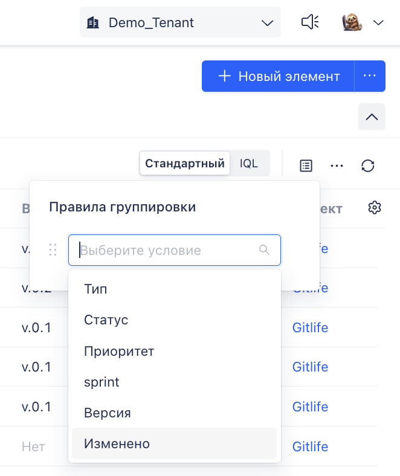Click the magnifier icon in condition field
This screenshot has height=476, width=400.
[264, 250]
